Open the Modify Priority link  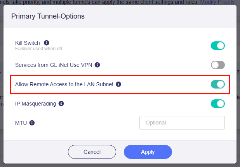(218, 2)
